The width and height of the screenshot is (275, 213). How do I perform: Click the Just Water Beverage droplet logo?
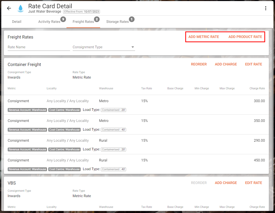coord(21,8)
